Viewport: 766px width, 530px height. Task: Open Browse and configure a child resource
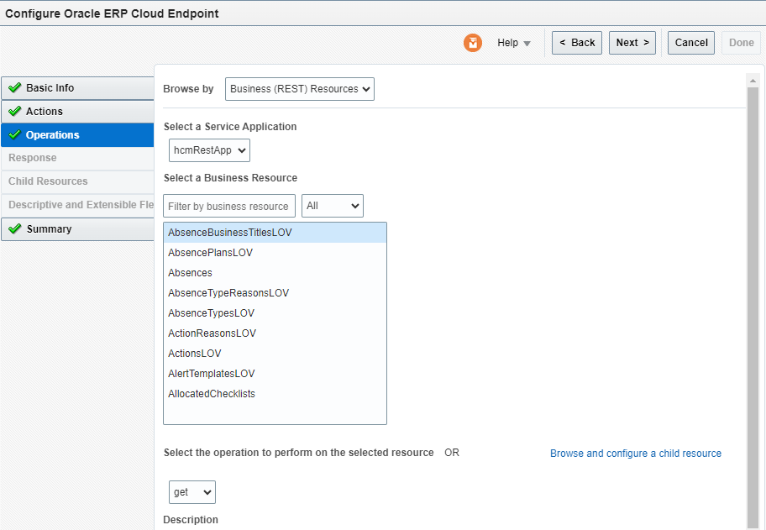click(x=635, y=453)
